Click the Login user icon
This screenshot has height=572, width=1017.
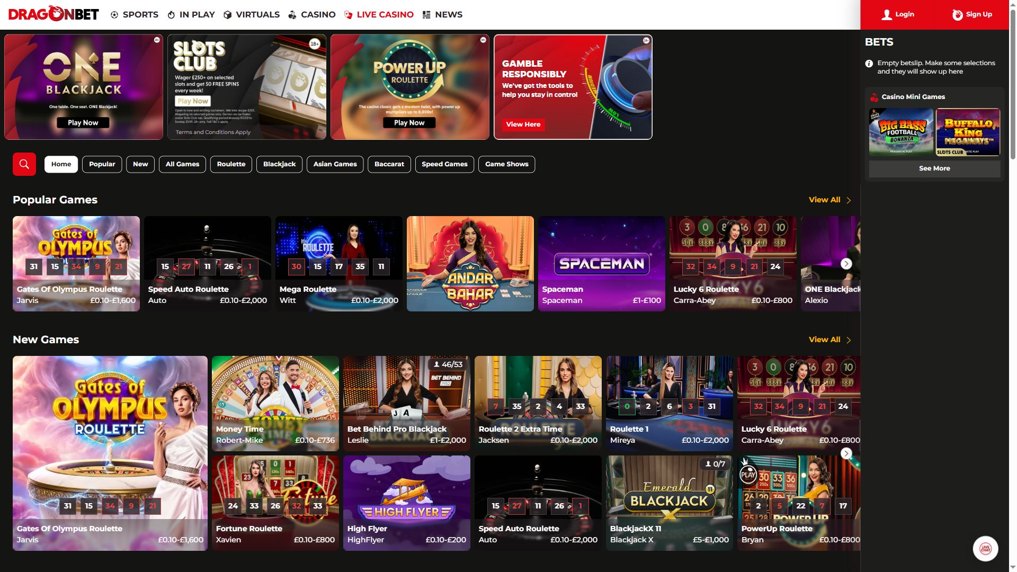click(x=886, y=15)
